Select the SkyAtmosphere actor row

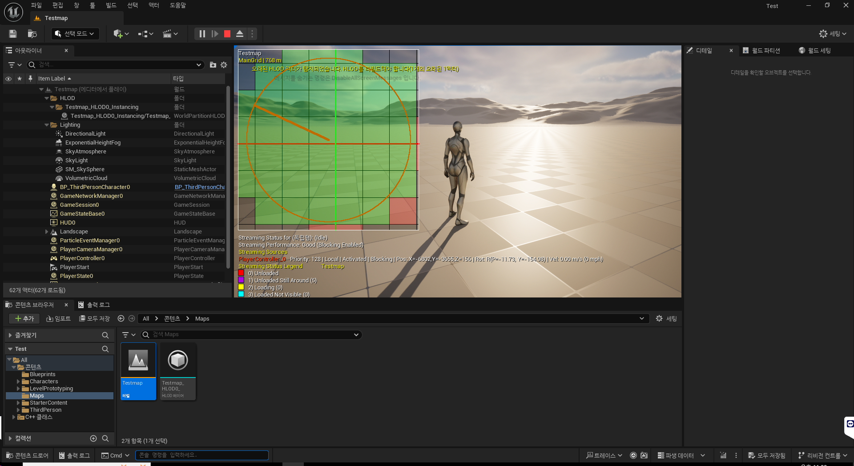coord(85,152)
